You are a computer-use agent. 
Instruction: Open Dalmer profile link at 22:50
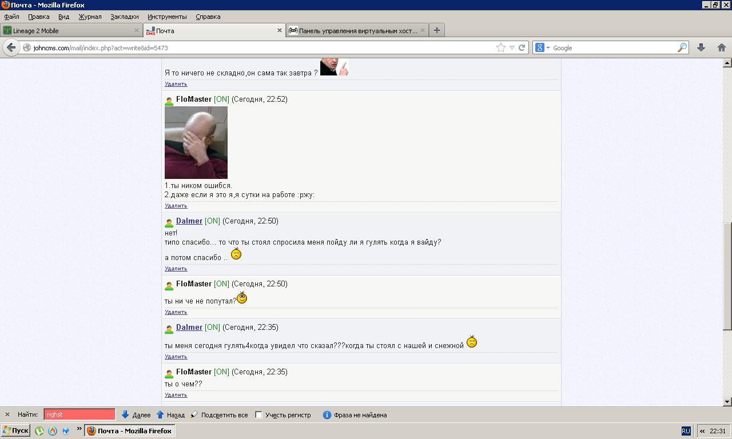[x=189, y=221]
